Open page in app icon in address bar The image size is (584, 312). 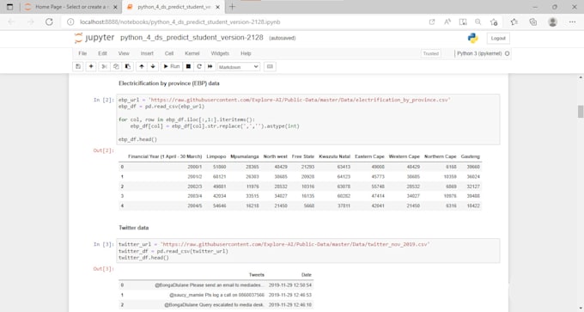click(432, 22)
